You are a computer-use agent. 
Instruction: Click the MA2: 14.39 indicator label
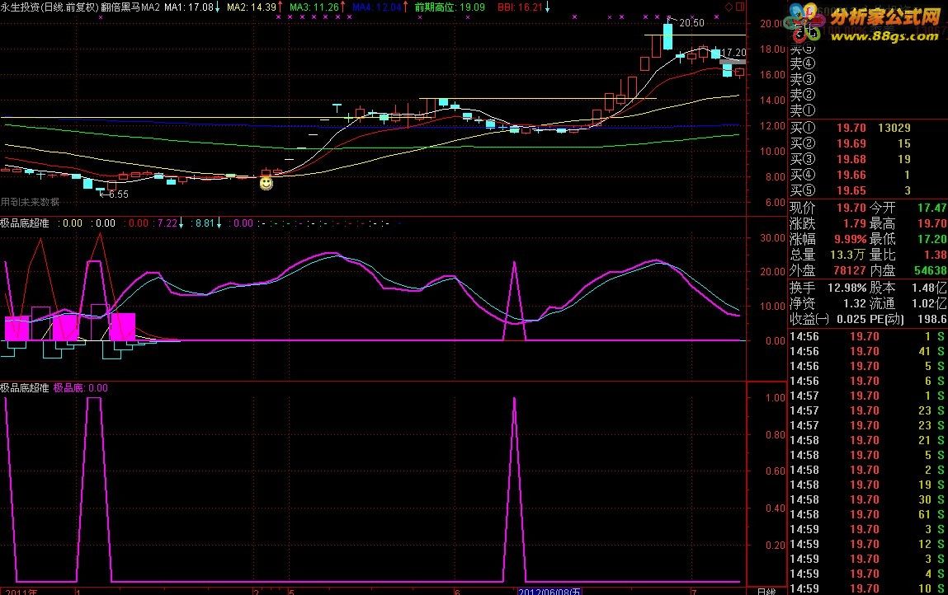pyautogui.click(x=255, y=7)
